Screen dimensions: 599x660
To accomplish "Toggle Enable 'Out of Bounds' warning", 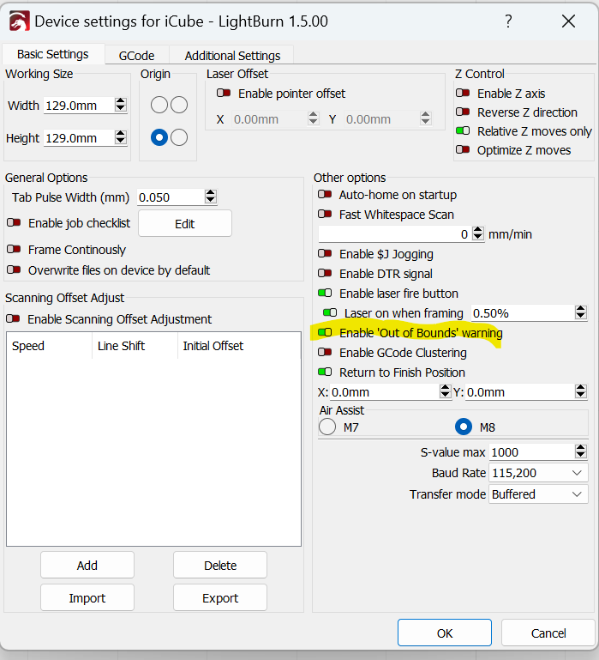I will tap(325, 332).
